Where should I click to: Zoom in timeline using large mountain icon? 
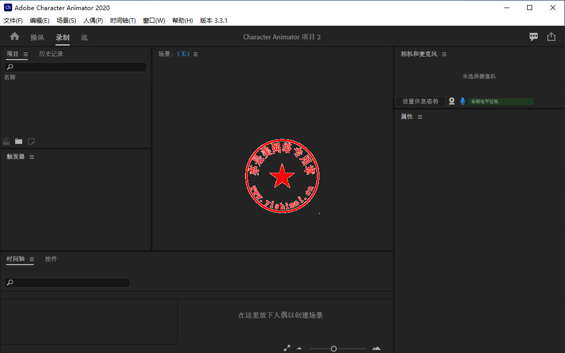click(x=376, y=348)
